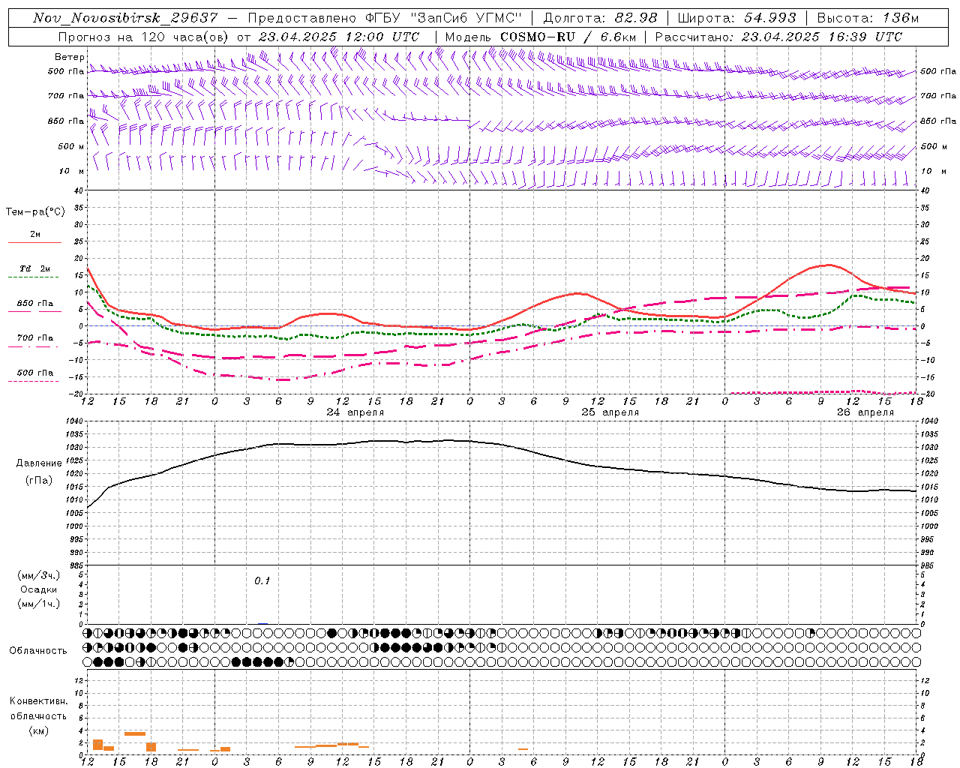Click the 0.1 precipitation value
Image resolution: width=960 pixels, height=768 pixels.
(262, 580)
